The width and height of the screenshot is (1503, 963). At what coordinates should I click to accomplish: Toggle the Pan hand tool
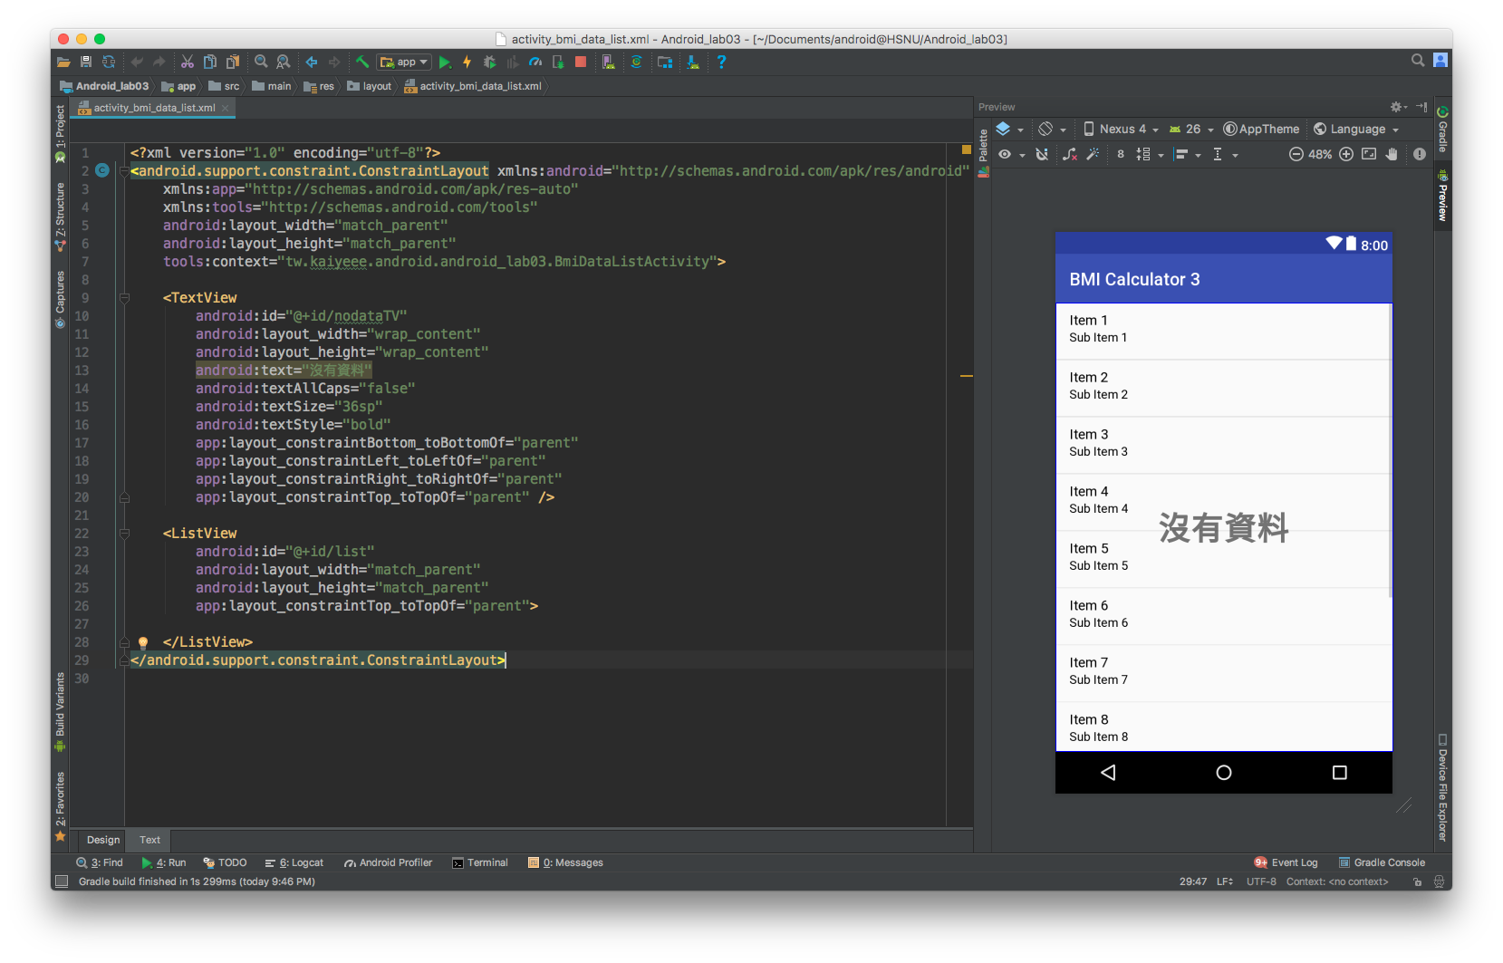(1392, 154)
